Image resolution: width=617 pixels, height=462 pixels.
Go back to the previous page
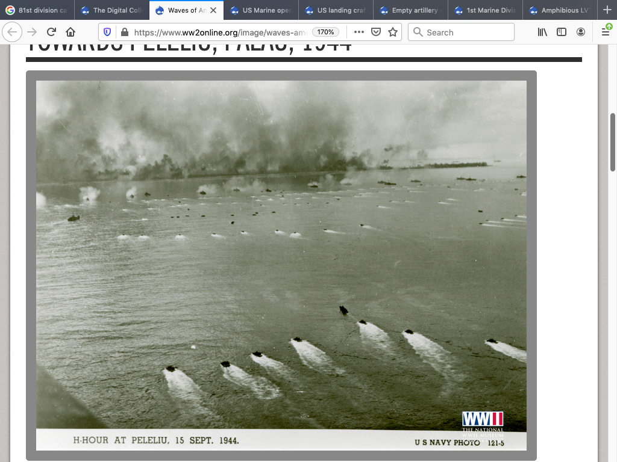(x=12, y=32)
